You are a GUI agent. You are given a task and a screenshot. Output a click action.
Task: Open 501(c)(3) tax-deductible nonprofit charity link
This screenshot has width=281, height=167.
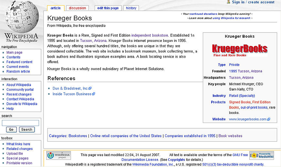(233, 164)
